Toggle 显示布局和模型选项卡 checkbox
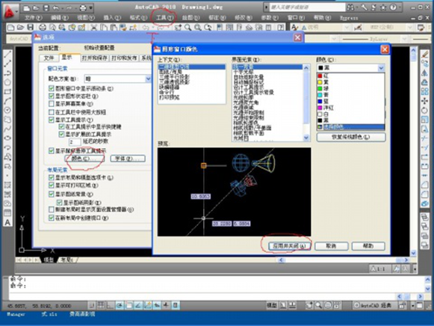The height and width of the screenshot is (326, 434). click(x=51, y=177)
